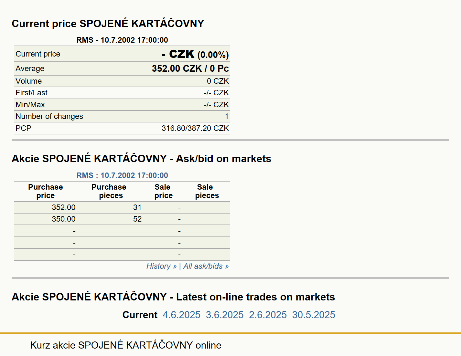Viewport: 461px width, 356px height.
Task: Click the PCP value 316.80/387.20 CZK
Action: point(195,128)
